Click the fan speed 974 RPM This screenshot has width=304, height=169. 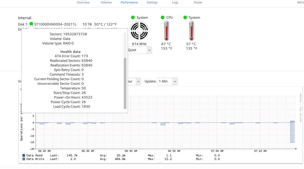pos(139,44)
